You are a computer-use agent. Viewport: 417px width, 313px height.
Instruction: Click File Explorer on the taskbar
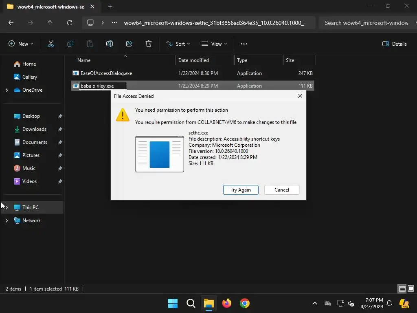[209, 303]
